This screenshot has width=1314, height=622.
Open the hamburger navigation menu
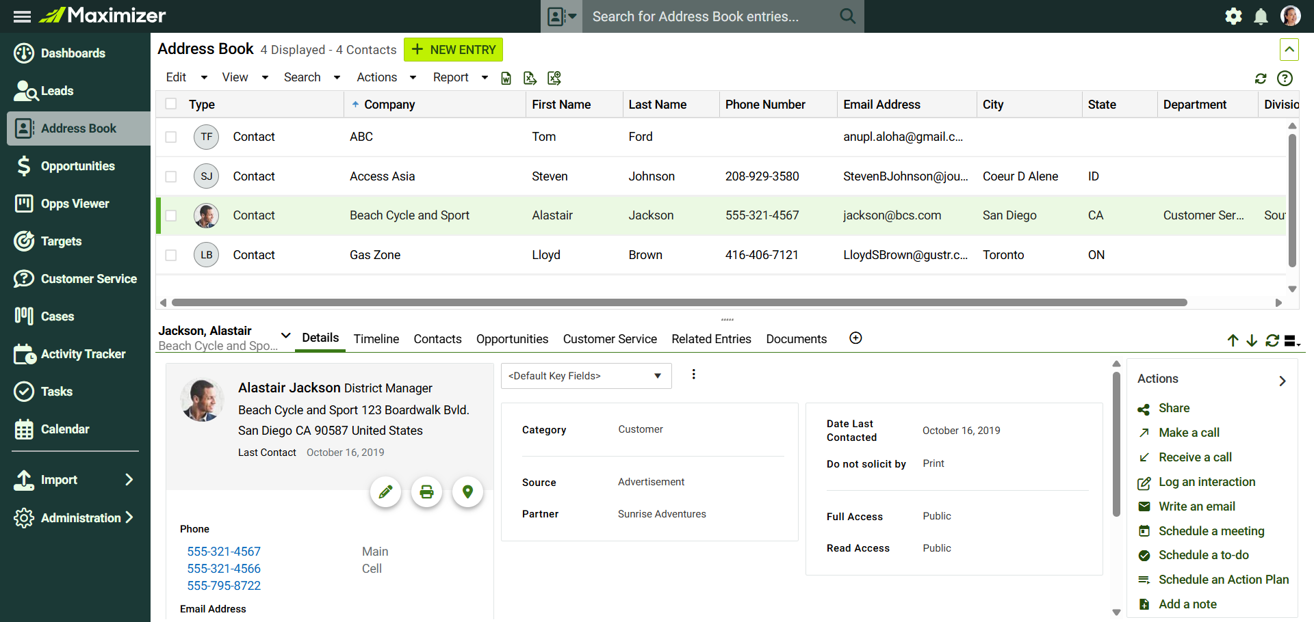point(22,16)
